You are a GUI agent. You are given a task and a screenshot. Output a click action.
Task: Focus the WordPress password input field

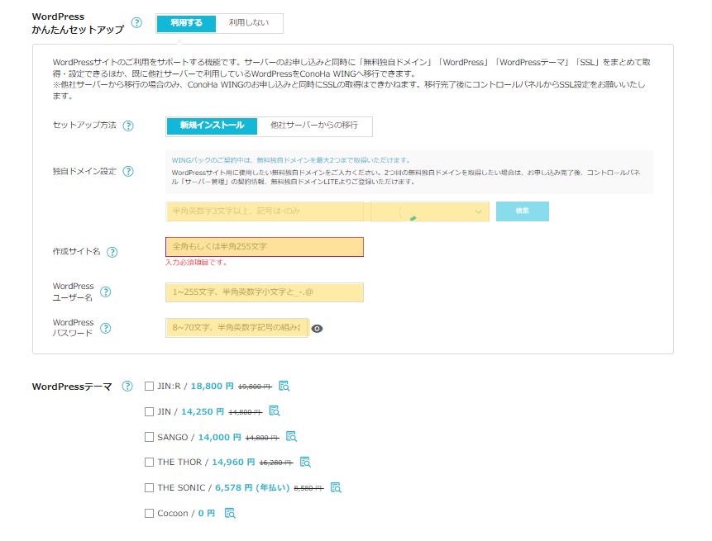coord(237,327)
